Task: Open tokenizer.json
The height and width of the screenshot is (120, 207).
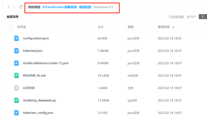Action: pos(33,51)
